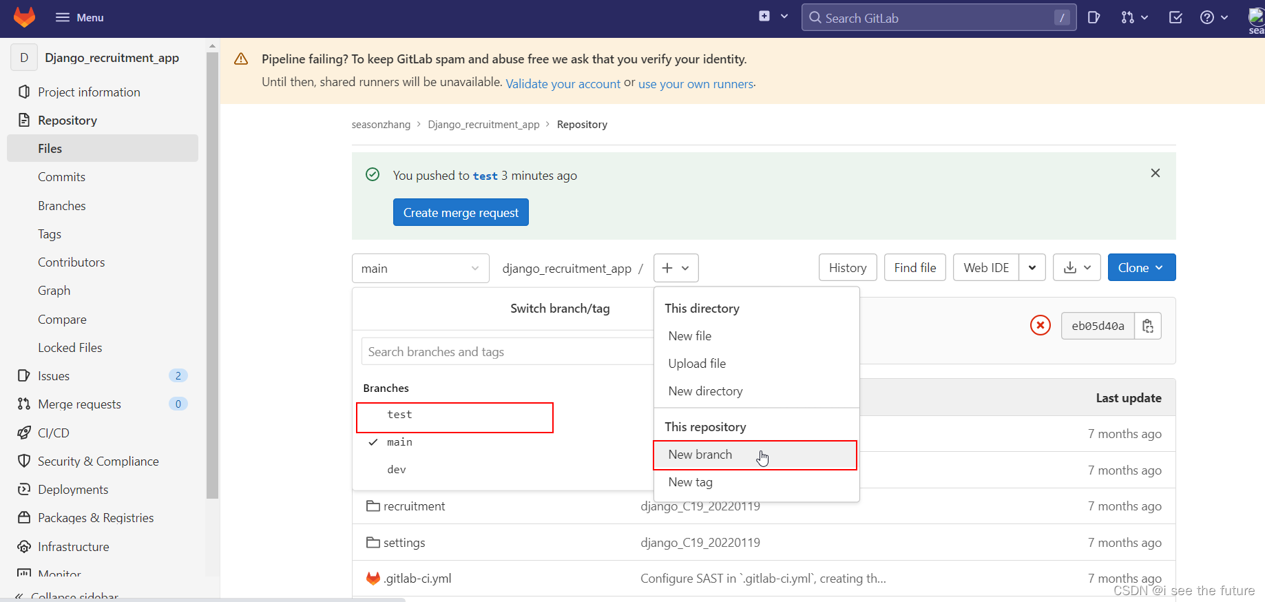Click the test branch link in push notice
This screenshot has height=602, width=1265.
pos(485,176)
